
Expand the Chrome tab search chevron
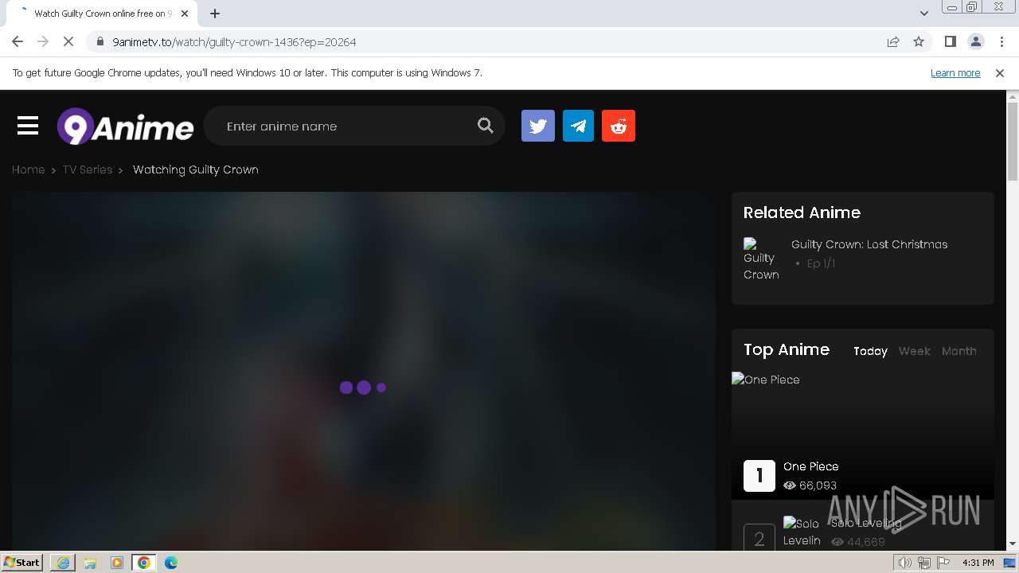pos(923,14)
